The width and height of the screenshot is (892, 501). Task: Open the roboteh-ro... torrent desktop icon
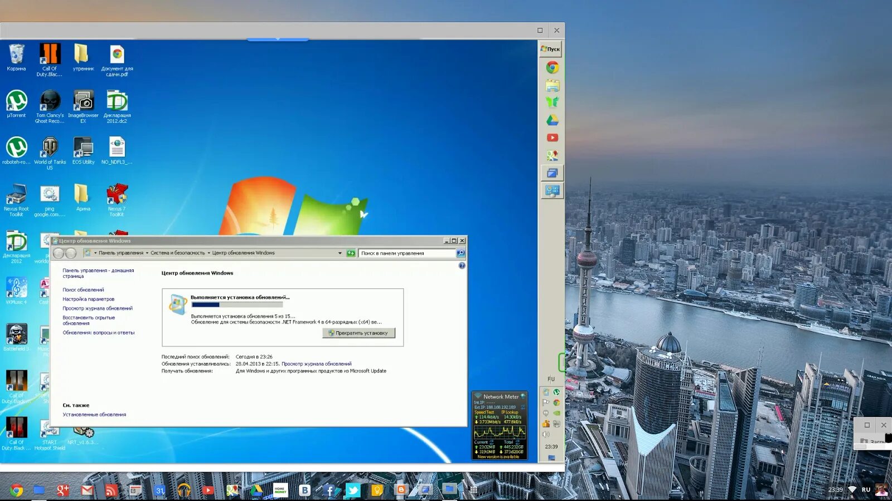click(16, 151)
